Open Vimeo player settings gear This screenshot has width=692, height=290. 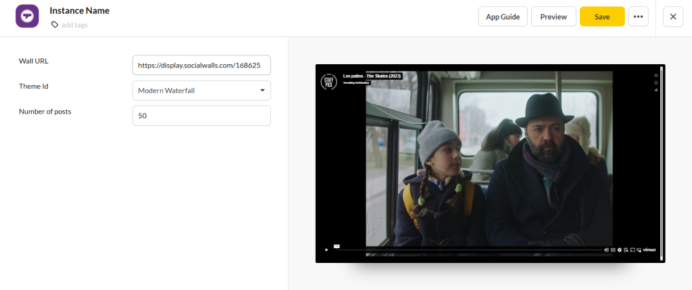(620, 249)
